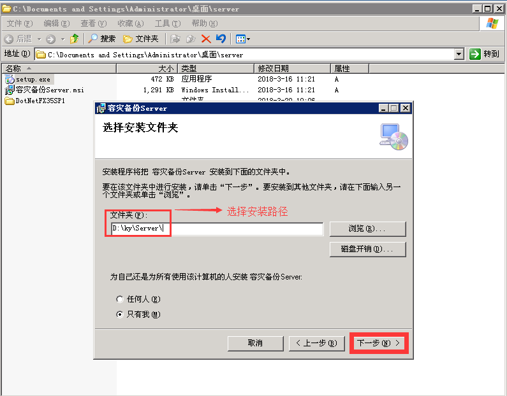Screen dimensions: 507x396
Task: Click the 磁盘开销 (Disk Cost) button
Action: coord(367,249)
